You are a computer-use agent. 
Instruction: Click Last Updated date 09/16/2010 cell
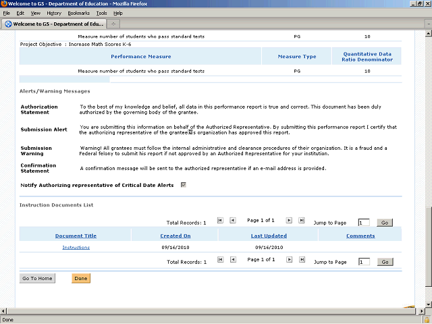(x=269, y=248)
